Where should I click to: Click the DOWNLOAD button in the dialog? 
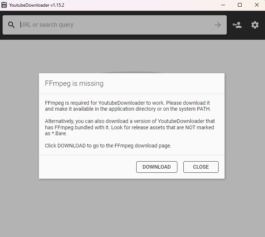pyautogui.click(x=157, y=167)
